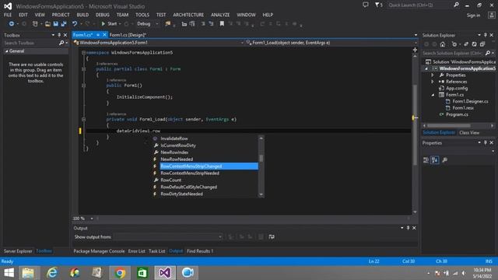Viewport: 498px width, 280px height.
Task: Click the Visual Studio taskbar icon
Action: (165, 273)
